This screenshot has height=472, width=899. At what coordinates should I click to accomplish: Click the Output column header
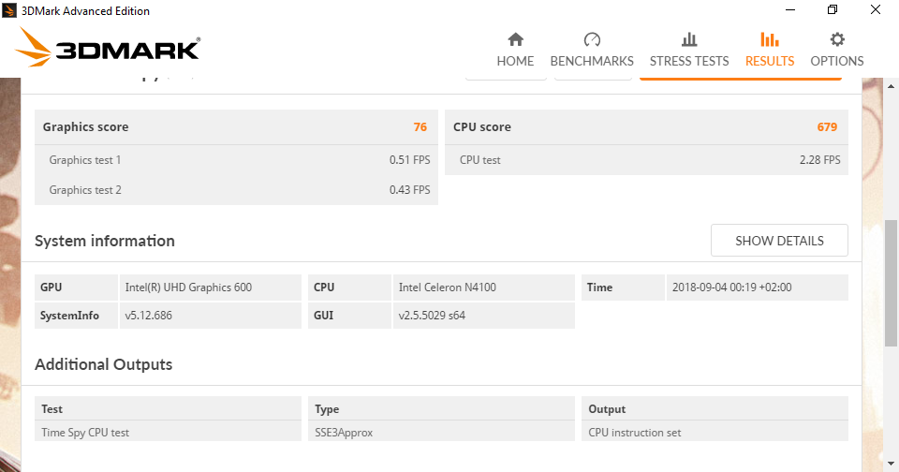715,408
